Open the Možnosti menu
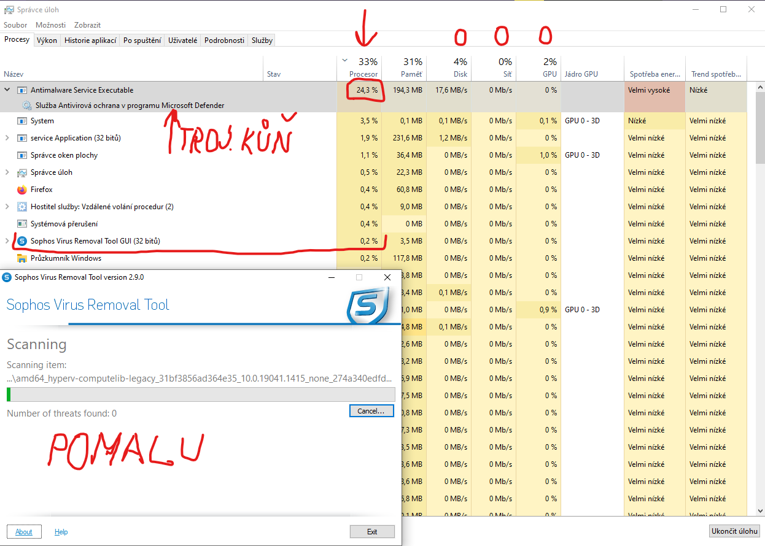This screenshot has width=765, height=546. pos(50,25)
